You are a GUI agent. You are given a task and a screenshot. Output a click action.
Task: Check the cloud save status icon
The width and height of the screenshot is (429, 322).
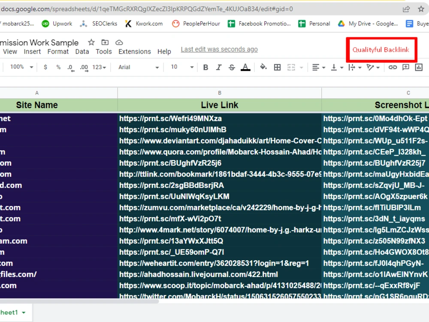(x=119, y=43)
